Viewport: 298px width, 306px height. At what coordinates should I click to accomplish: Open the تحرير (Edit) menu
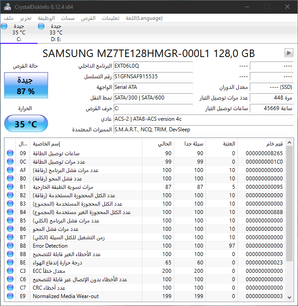[x=26, y=18]
